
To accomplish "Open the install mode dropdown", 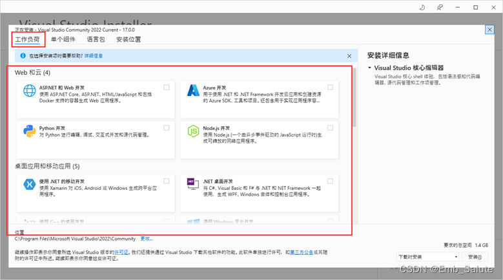I will (427, 257).
